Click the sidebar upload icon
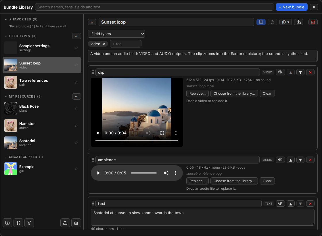 [x=65, y=223]
